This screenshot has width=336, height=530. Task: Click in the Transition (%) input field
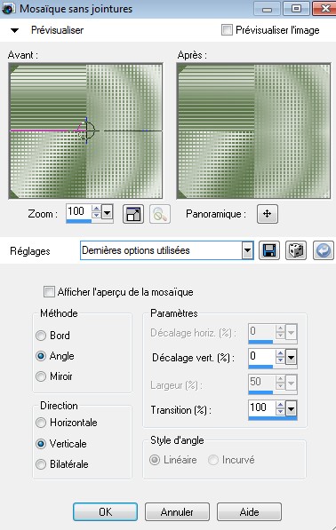(x=261, y=407)
